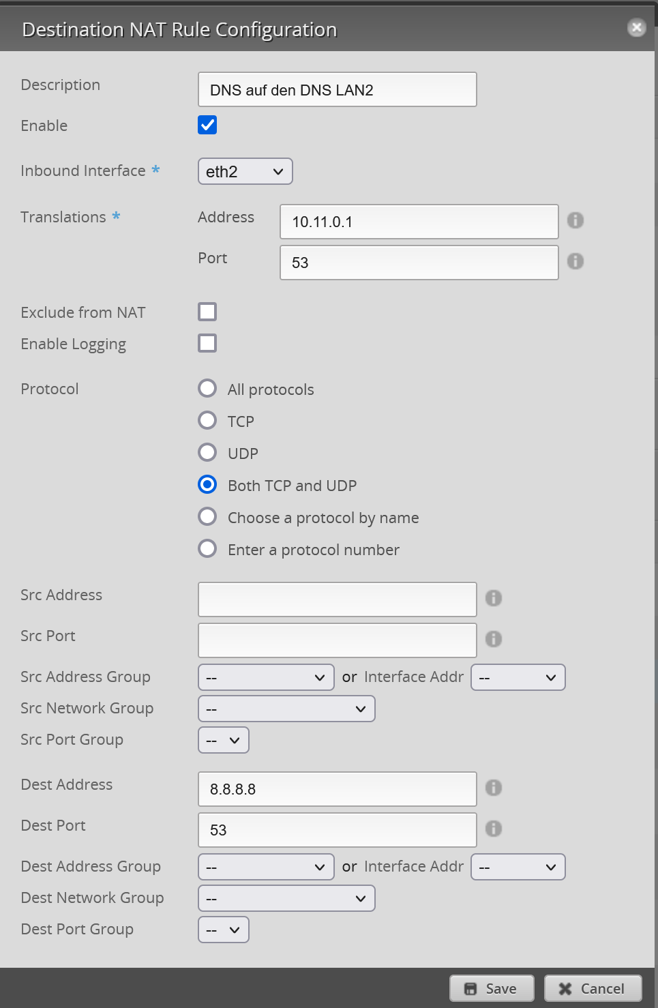658x1008 pixels.
Task: Click info icon next to Translations Port
Action: point(575,261)
